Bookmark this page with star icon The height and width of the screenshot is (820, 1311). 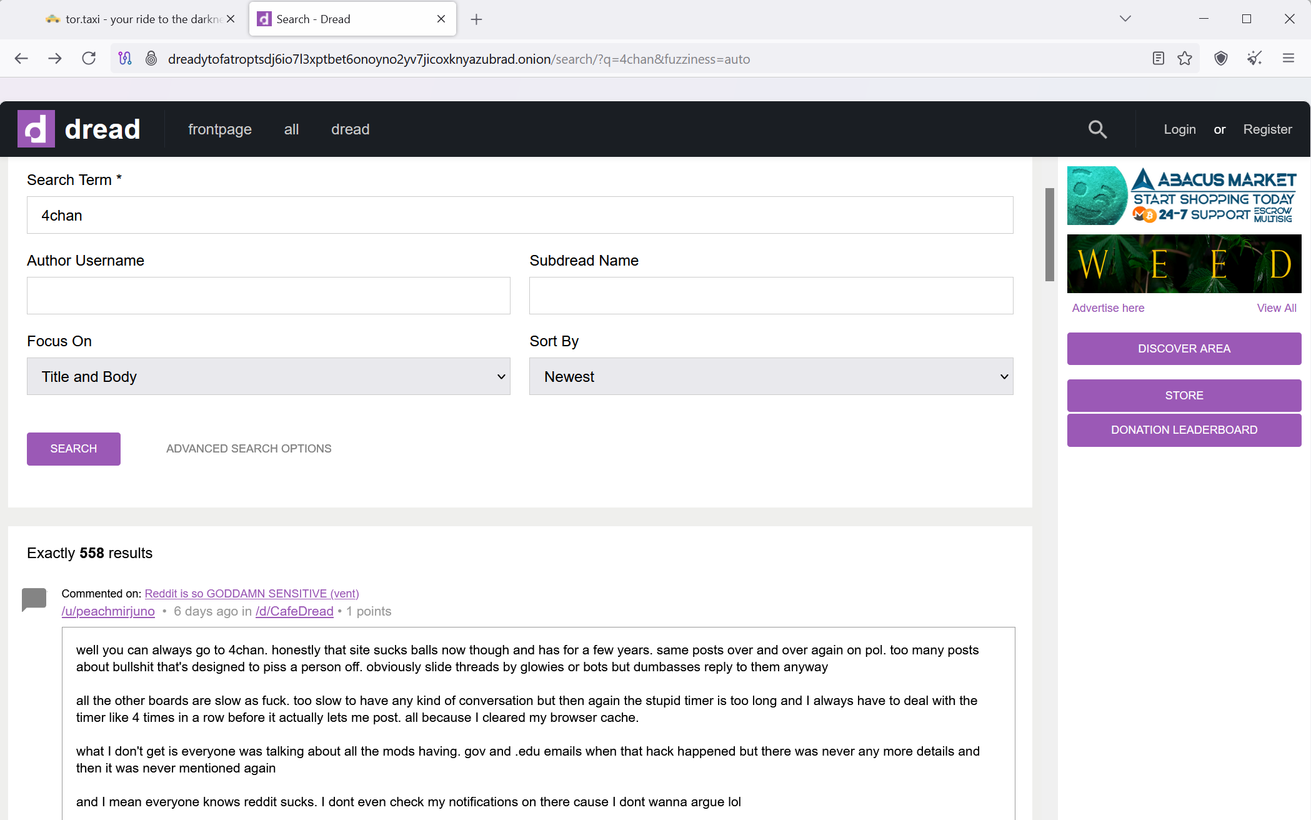point(1185,59)
